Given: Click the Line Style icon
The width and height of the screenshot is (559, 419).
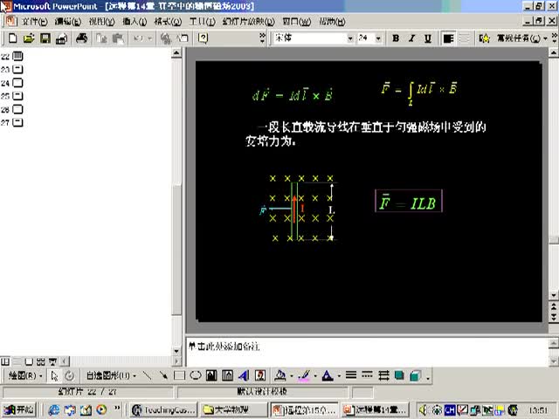Looking at the screenshot, I should click(x=351, y=375).
